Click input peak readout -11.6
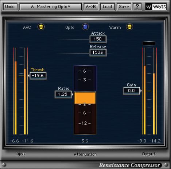171x169 pixels. (x=28, y=141)
